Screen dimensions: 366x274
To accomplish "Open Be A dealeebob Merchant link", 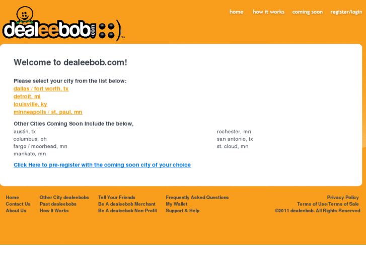I will (127, 204).
